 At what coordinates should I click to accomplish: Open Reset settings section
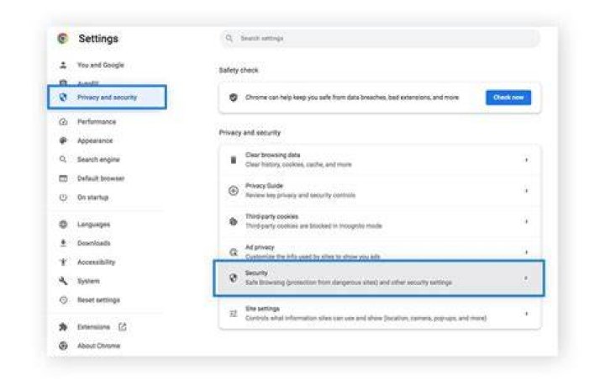pyautogui.click(x=99, y=300)
